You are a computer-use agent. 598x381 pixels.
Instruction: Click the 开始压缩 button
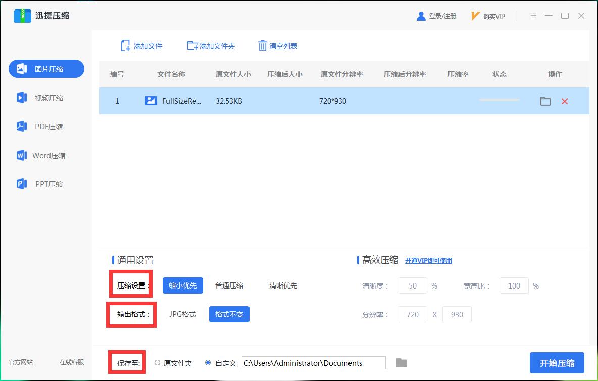(x=557, y=362)
